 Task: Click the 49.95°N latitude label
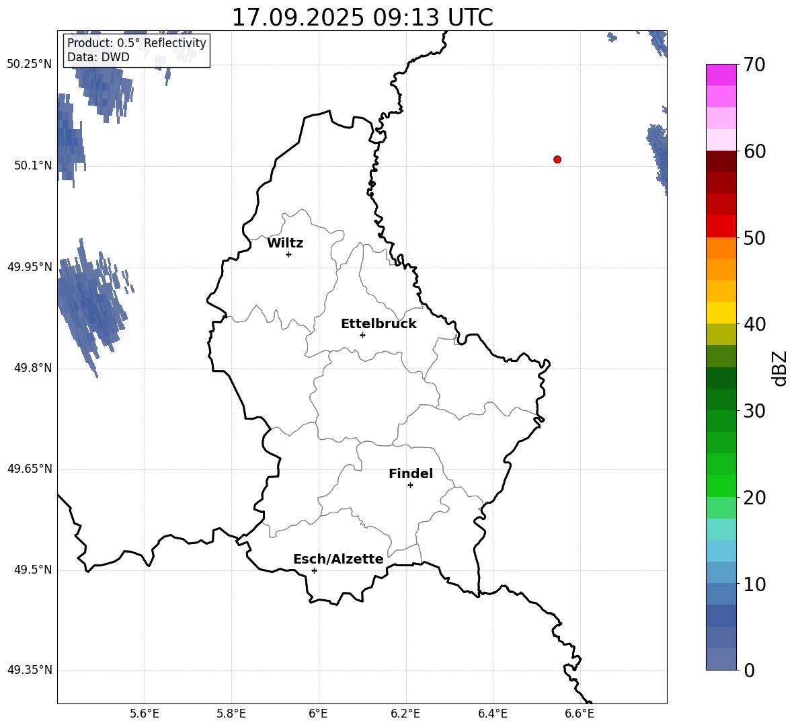(30, 266)
